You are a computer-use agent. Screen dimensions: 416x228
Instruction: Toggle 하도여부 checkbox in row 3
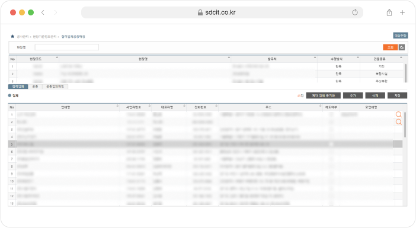(x=331, y=129)
